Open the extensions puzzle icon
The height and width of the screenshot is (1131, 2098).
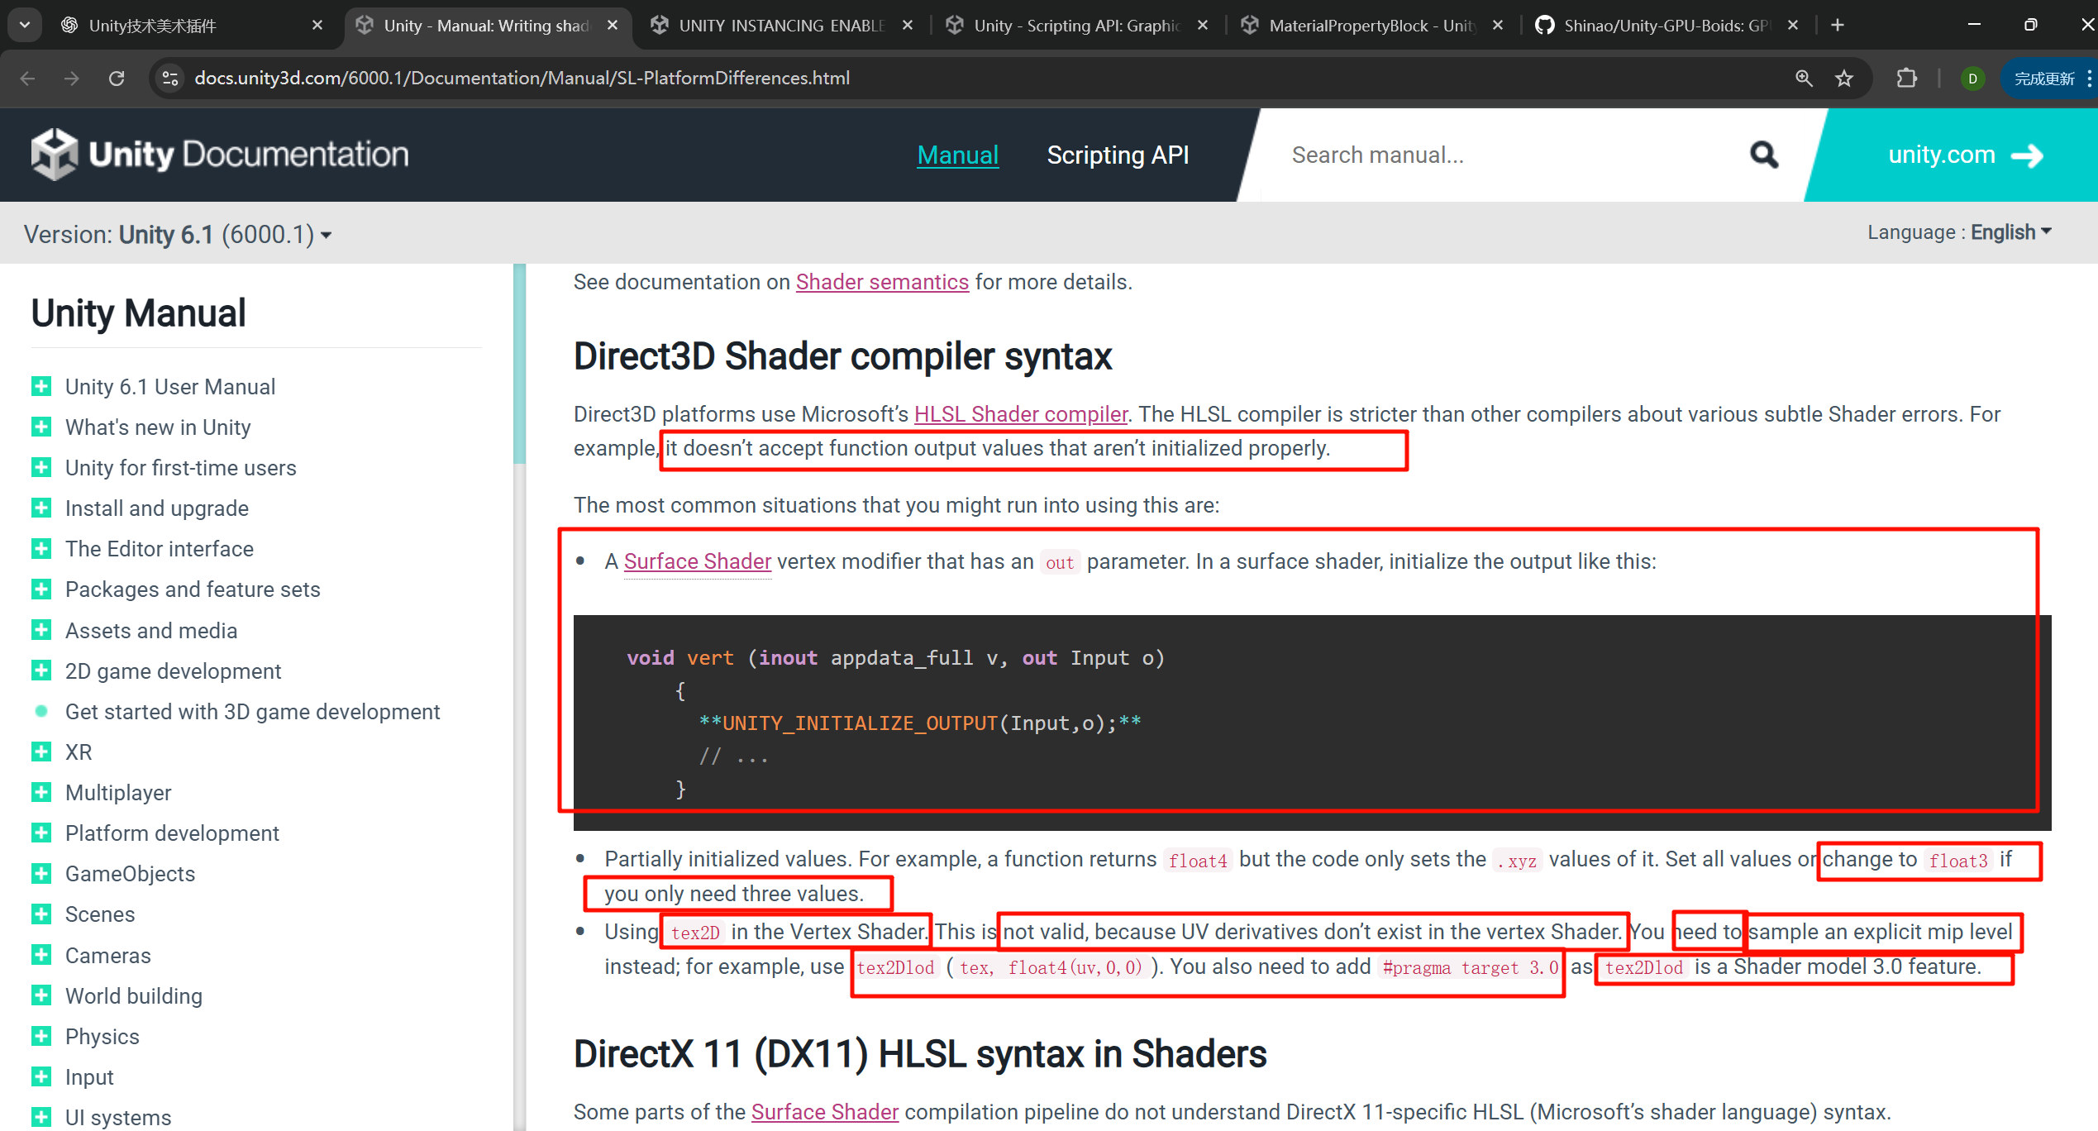(1906, 78)
